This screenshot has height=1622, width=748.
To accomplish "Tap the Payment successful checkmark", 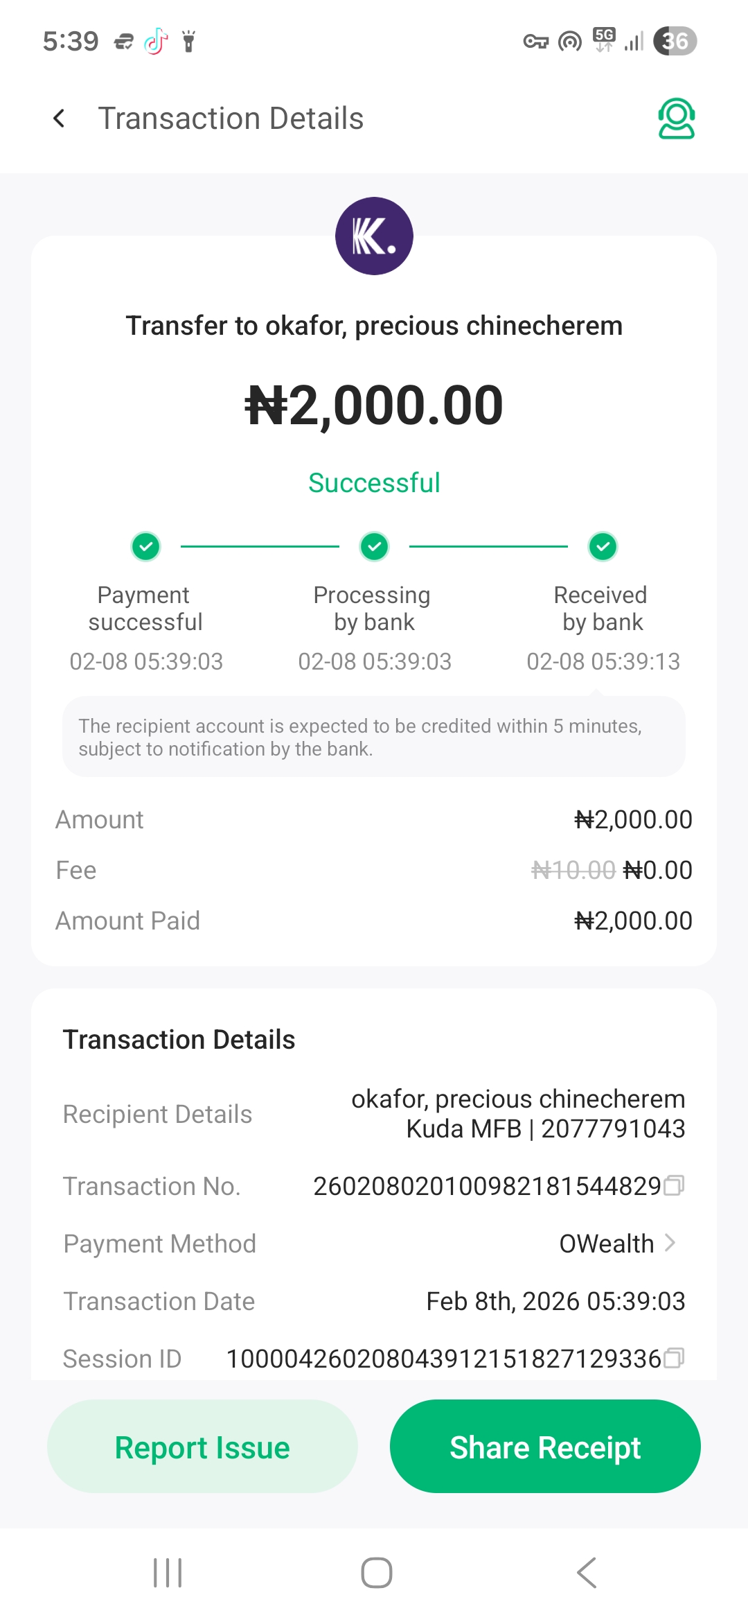I will [x=146, y=546].
